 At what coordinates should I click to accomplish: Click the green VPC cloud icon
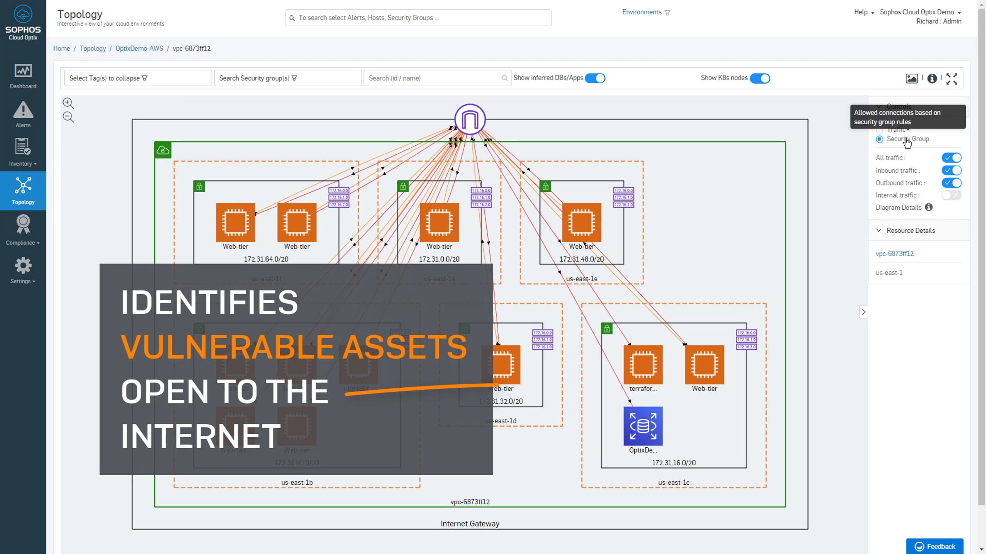[163, 150]
